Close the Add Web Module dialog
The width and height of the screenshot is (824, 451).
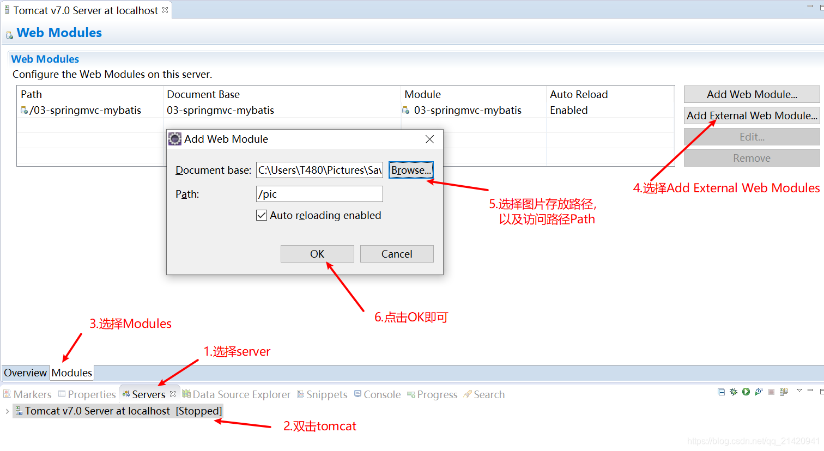coord(429,139)
